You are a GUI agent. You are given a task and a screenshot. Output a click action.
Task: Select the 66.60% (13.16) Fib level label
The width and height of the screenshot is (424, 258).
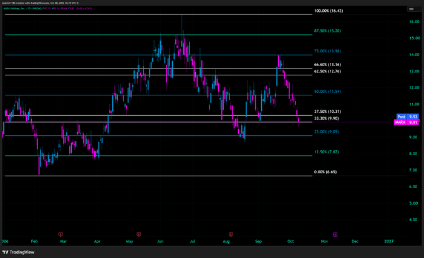pyautogui.click(x=327, y=65)
